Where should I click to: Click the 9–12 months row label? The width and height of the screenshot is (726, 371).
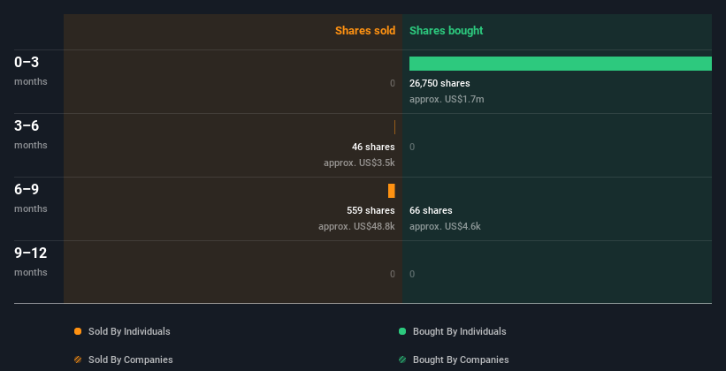(31, 261)
